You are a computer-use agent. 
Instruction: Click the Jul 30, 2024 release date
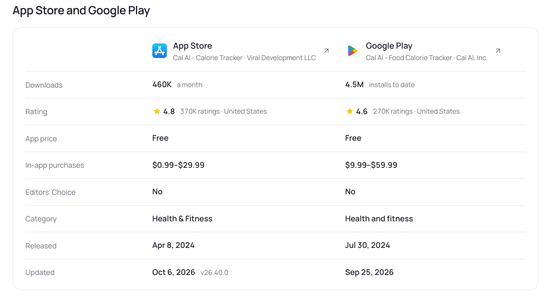click(x=368, y=245)
